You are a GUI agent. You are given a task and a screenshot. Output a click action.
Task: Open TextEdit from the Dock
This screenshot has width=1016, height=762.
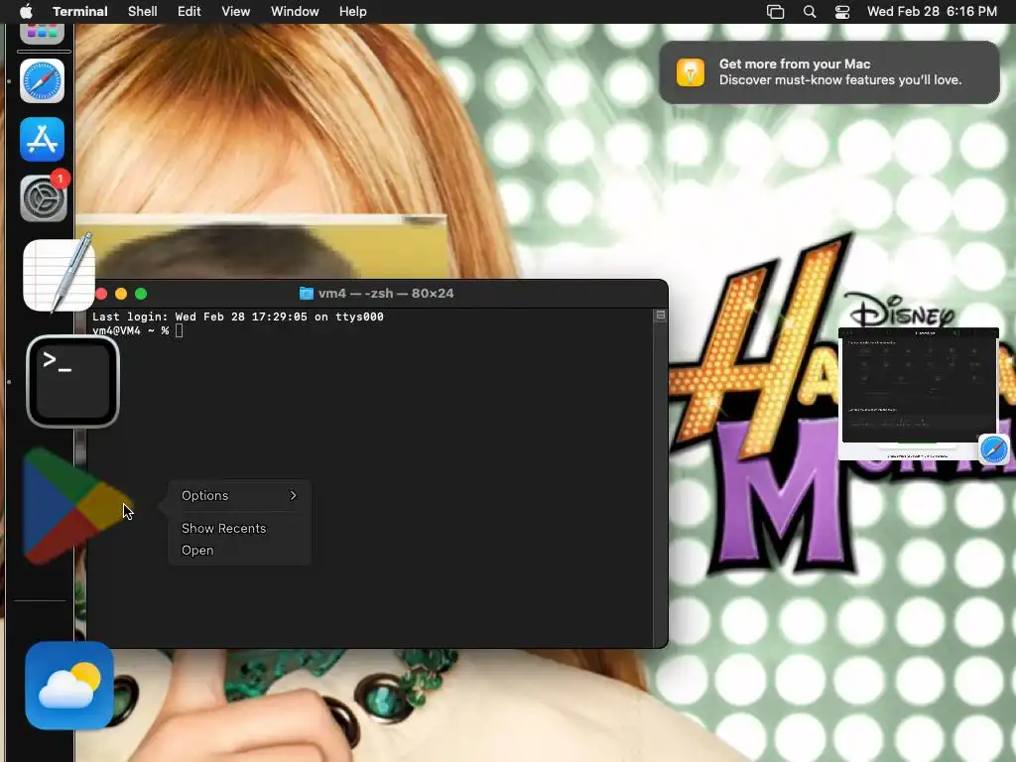[x=59, y=274]
